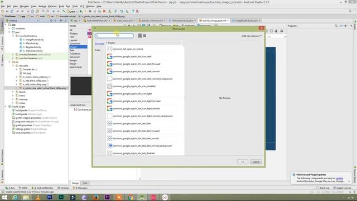Select local.properties in Gradle Scripts
The height and width of the screenshot is (201, 357).
pos(23,133)
